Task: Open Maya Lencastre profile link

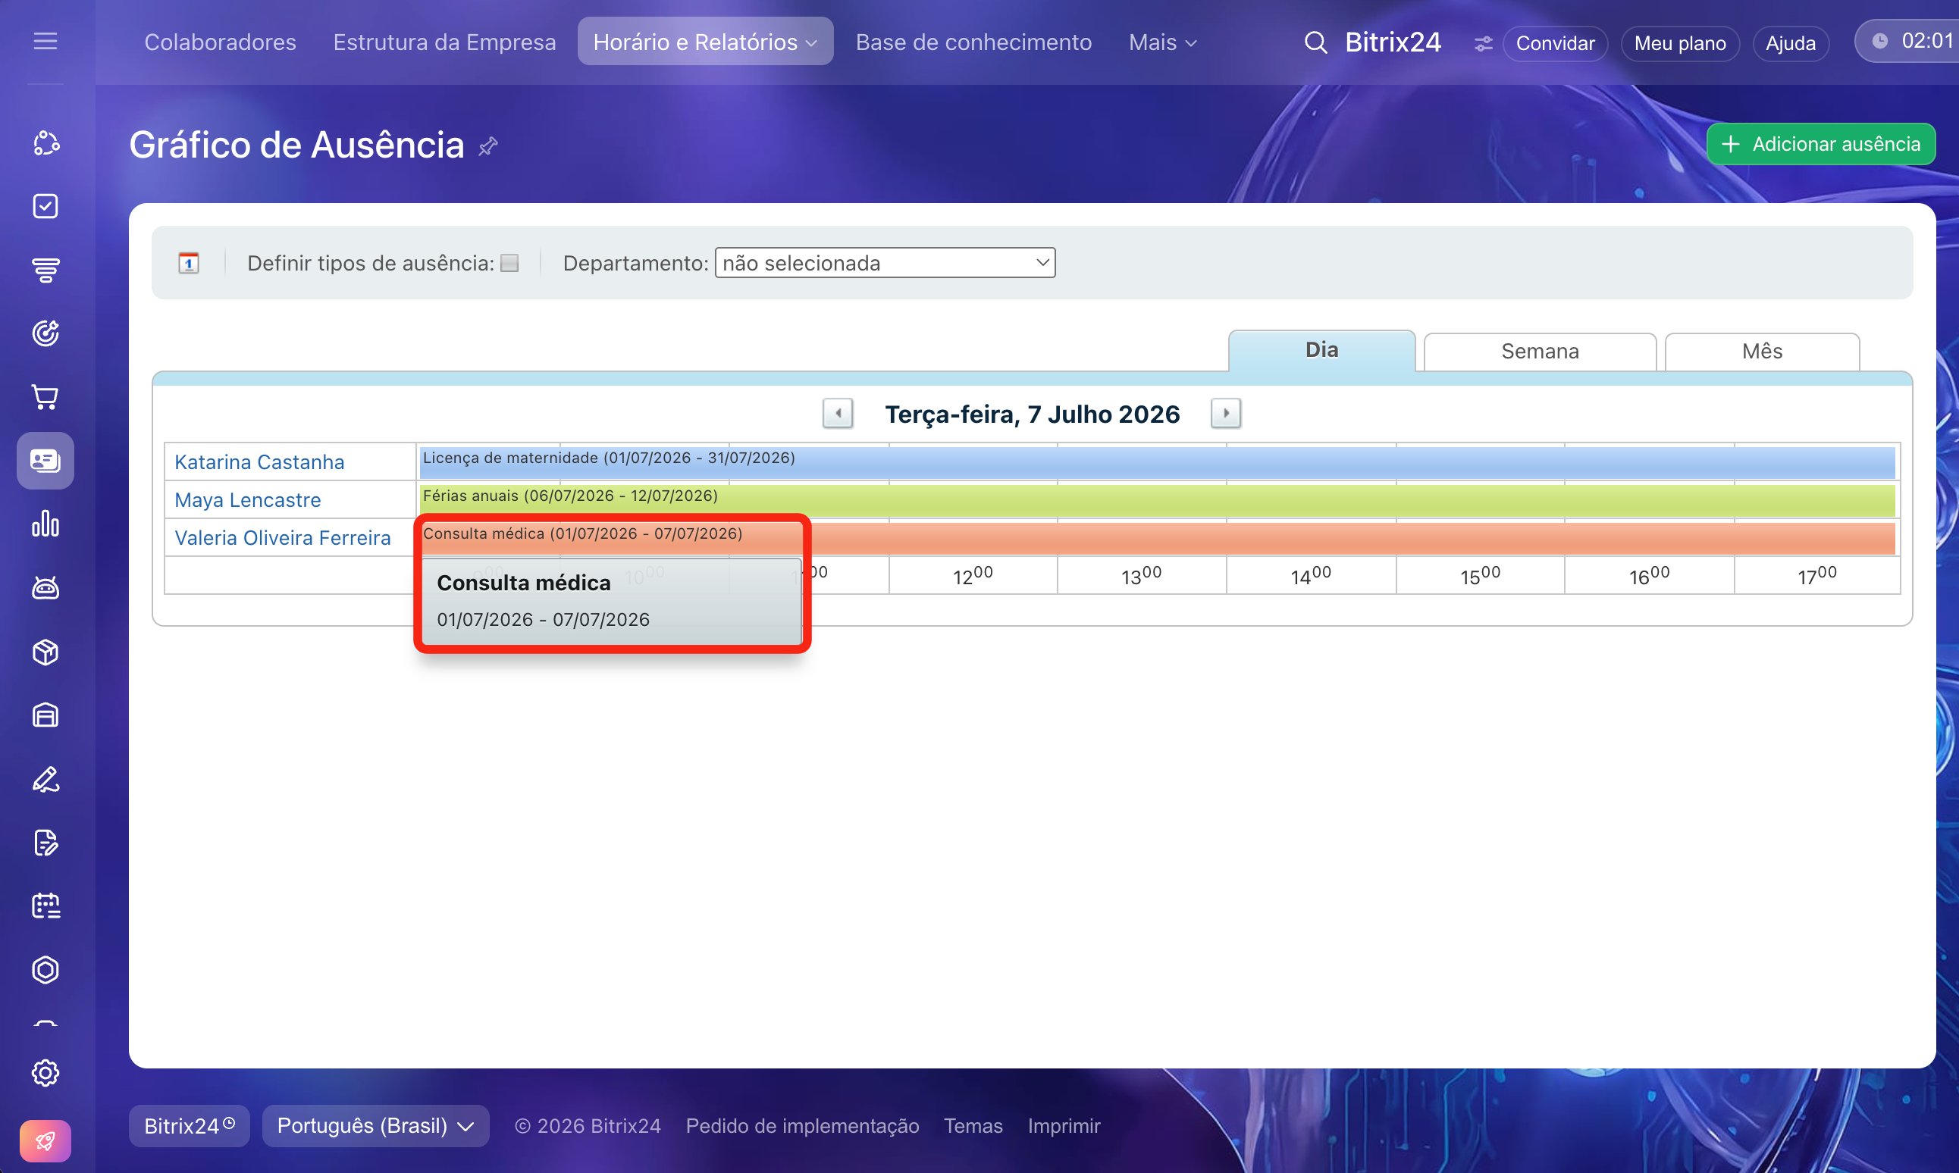Action: (247, 499)
